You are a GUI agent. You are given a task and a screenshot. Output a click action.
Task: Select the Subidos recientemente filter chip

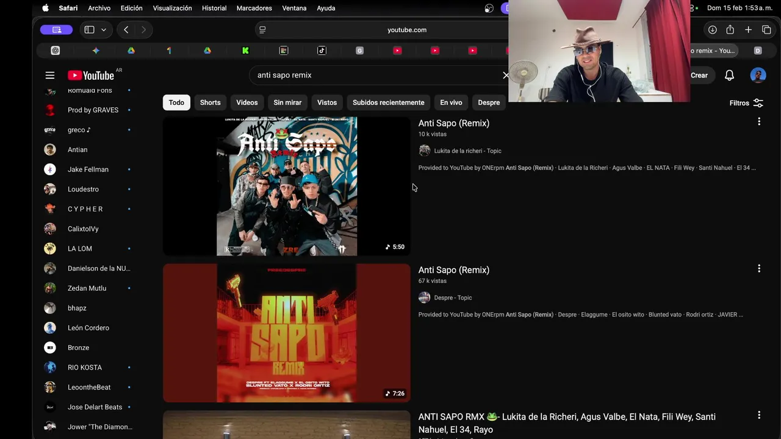388,102
